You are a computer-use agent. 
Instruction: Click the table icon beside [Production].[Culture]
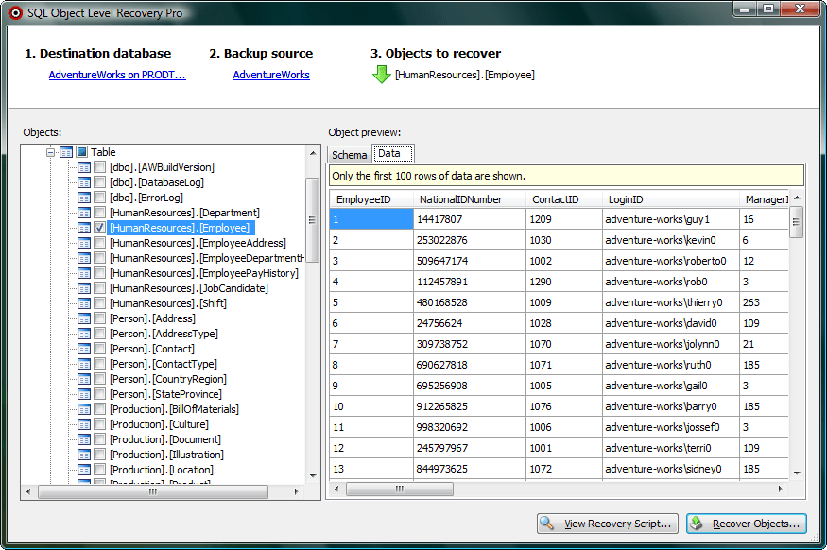point(84,424)
